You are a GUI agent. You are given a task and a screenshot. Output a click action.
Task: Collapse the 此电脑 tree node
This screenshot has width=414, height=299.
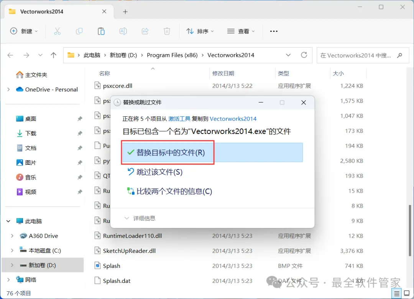pos(8,221)
